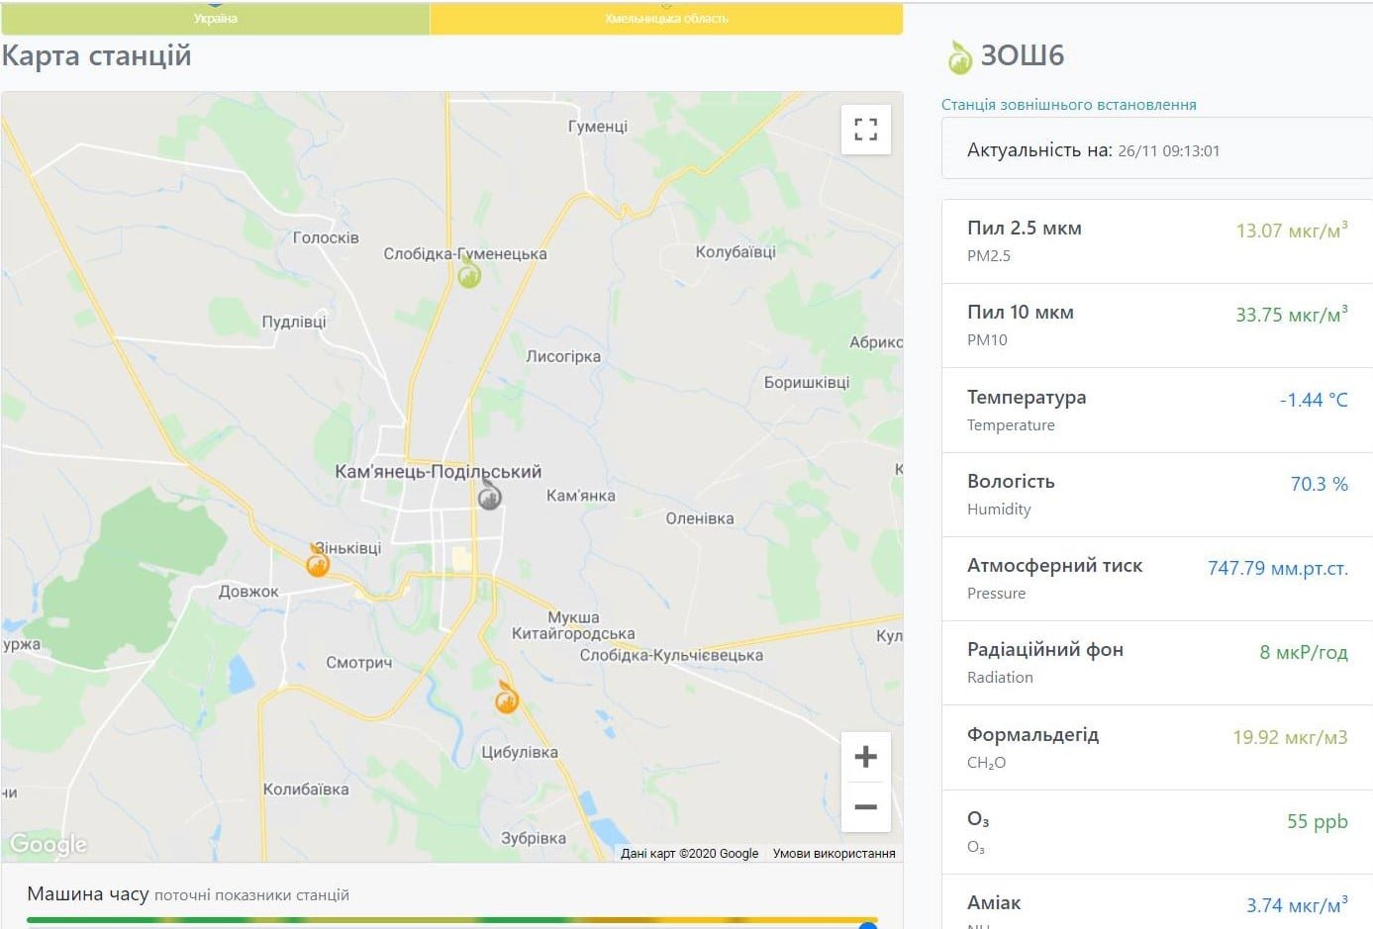The height and width of the screenshot is (929, 1373).
Task: Click the Колубаївці place label on map
Action: (736, 252)
